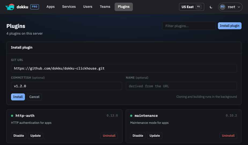Click the maintenance green status dot
Viewport: 248px width, 145px height.
click(x=131, y=116)
